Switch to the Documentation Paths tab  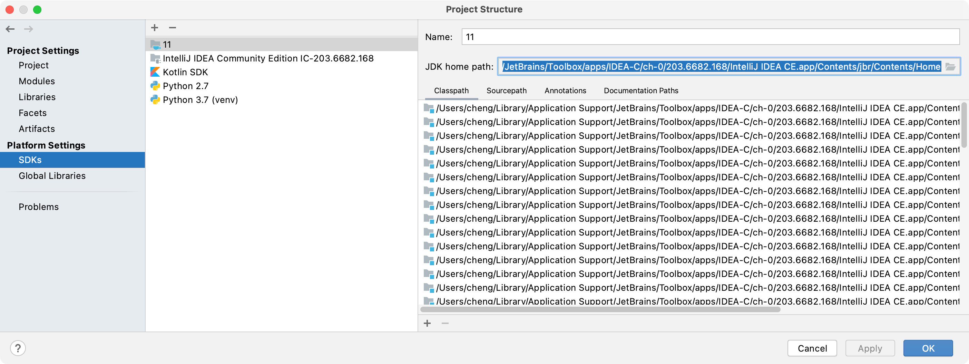pyautogui.click(x=641, y=91)
